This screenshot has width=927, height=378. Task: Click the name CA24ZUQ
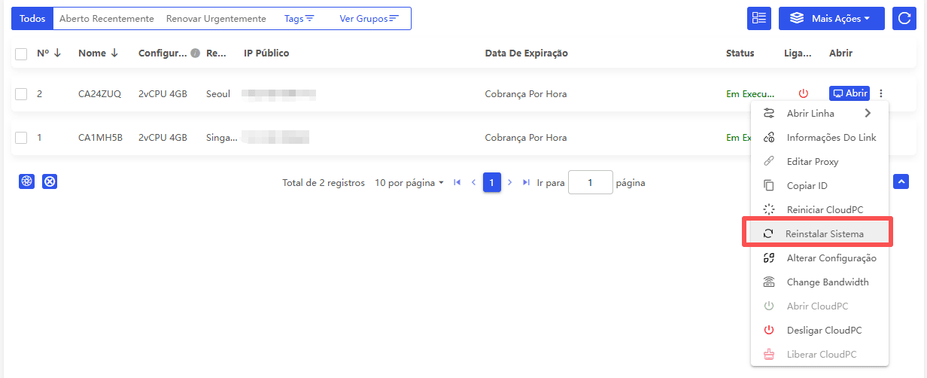[x=100, y=94]
